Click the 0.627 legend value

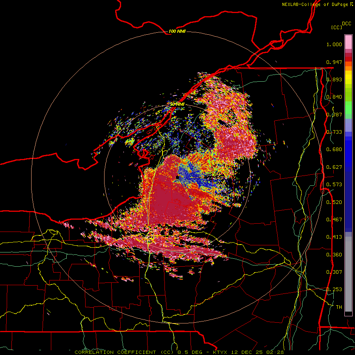pyautogui.click(x=334, y=167)
